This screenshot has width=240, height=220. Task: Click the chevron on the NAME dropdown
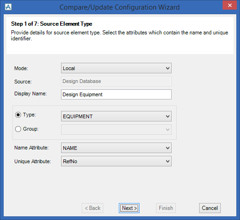167,148
